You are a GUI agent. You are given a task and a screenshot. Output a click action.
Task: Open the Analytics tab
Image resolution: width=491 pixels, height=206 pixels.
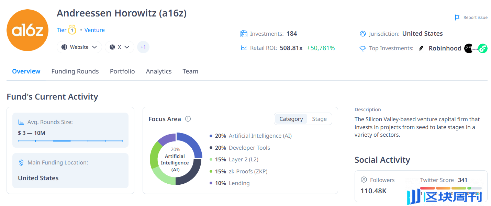click(159, 71)
